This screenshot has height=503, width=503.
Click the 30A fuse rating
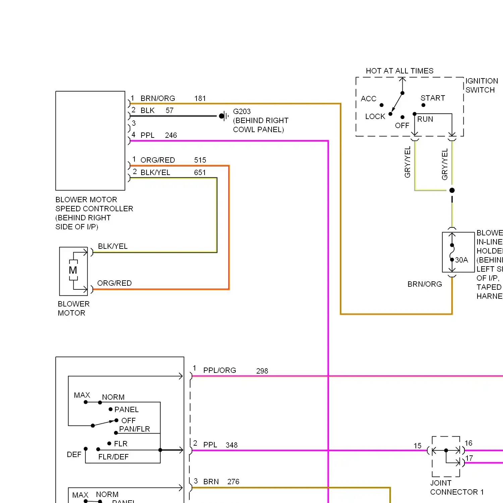point(461,260)
